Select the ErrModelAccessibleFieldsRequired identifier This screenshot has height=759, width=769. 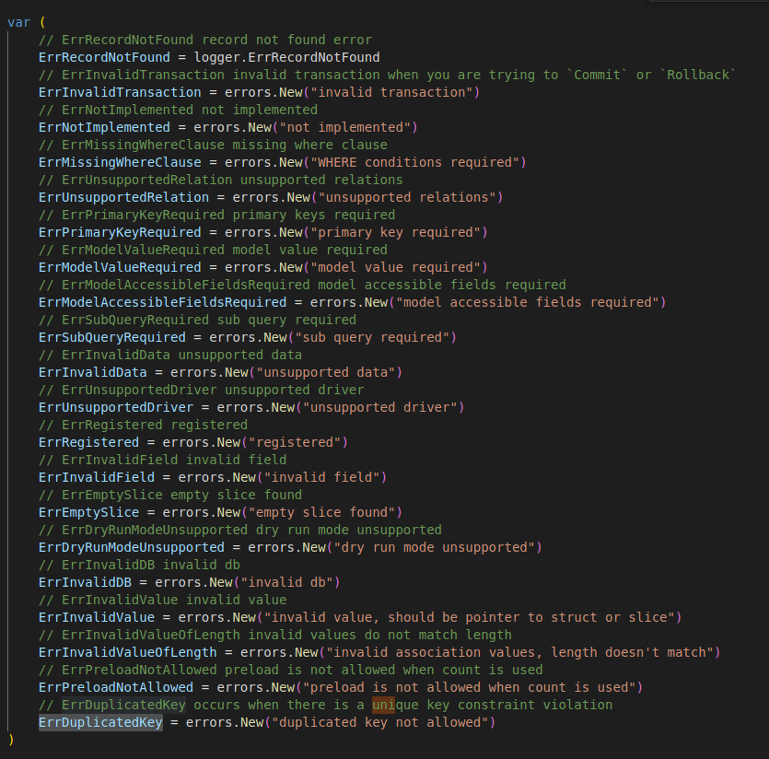(152, 302)
